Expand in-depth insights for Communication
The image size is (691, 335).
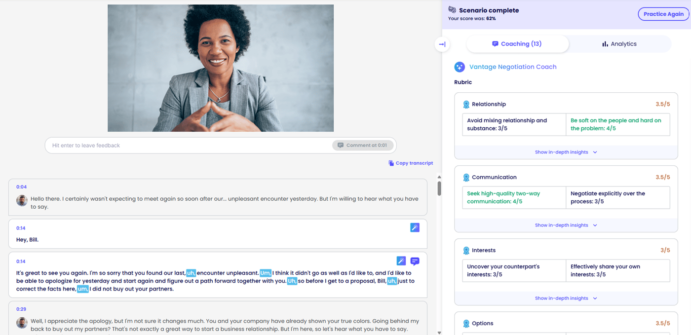[x=566, y=225]
